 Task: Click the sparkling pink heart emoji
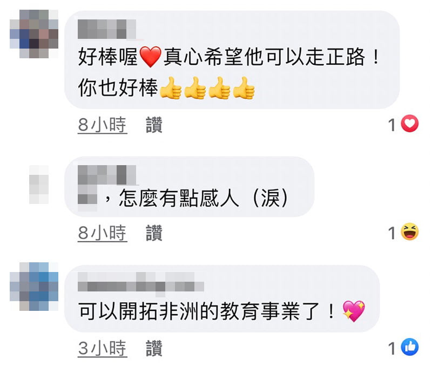(354, 311)
